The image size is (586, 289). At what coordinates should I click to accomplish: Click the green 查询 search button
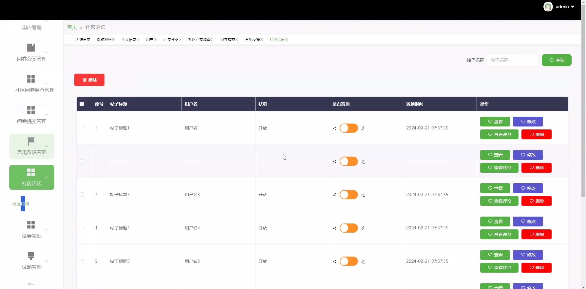[557, 60]
